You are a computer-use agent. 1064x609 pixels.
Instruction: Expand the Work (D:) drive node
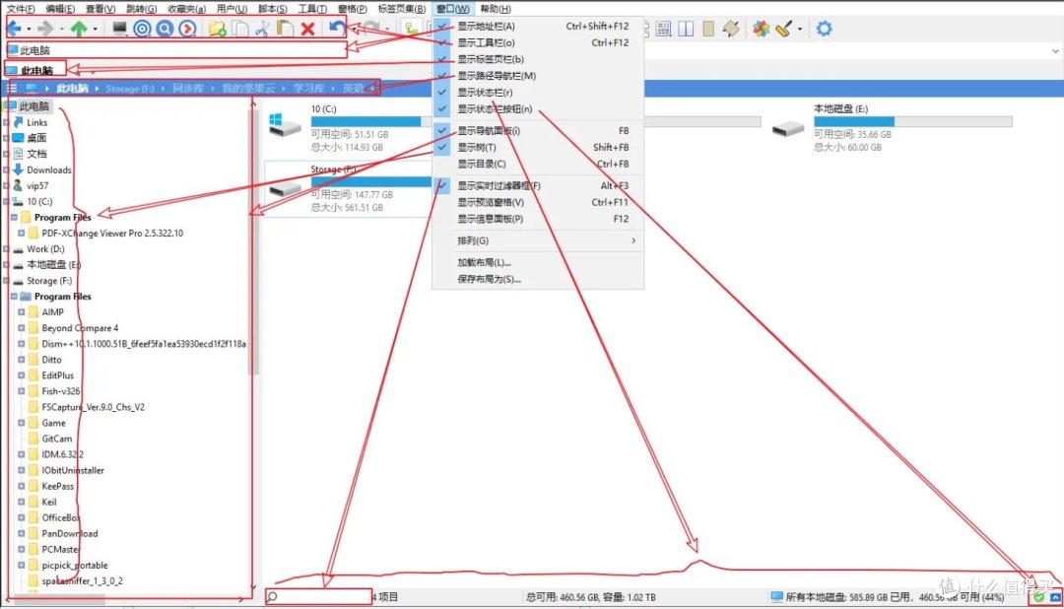coord(7,249)
